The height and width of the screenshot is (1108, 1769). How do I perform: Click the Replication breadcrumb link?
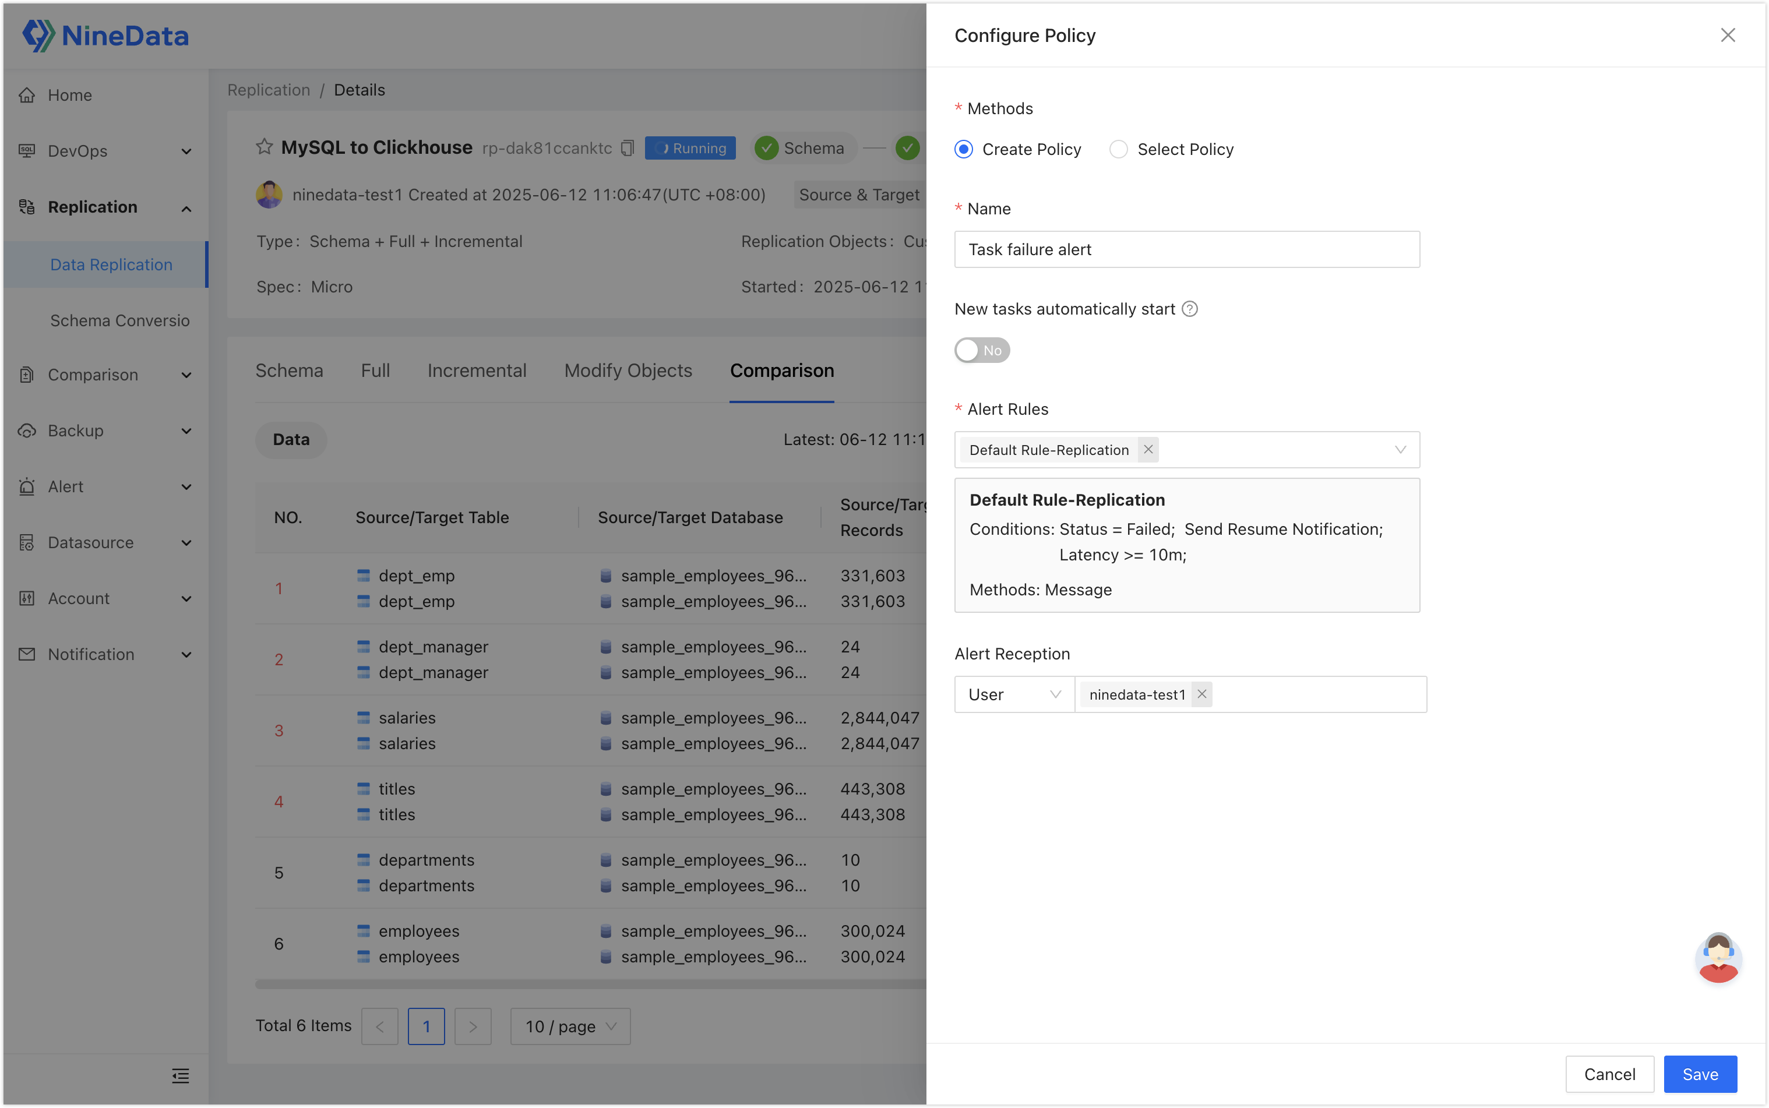point(269,90)
